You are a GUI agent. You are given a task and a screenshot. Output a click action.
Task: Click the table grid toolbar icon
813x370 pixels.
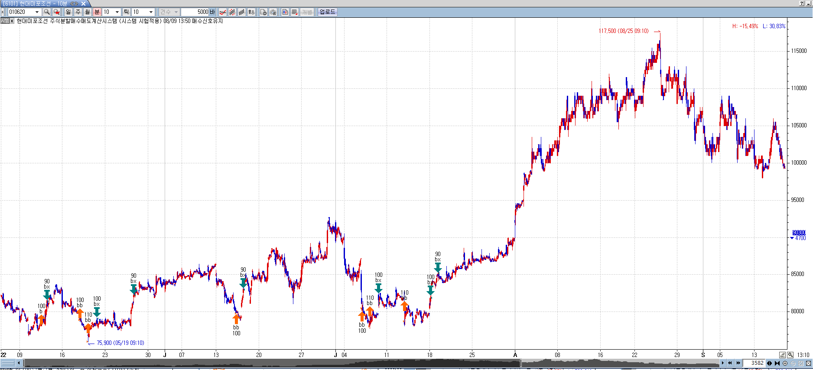pyautogui.click(x=295, y=12)
